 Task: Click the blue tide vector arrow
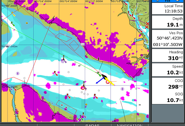[100, 80]
